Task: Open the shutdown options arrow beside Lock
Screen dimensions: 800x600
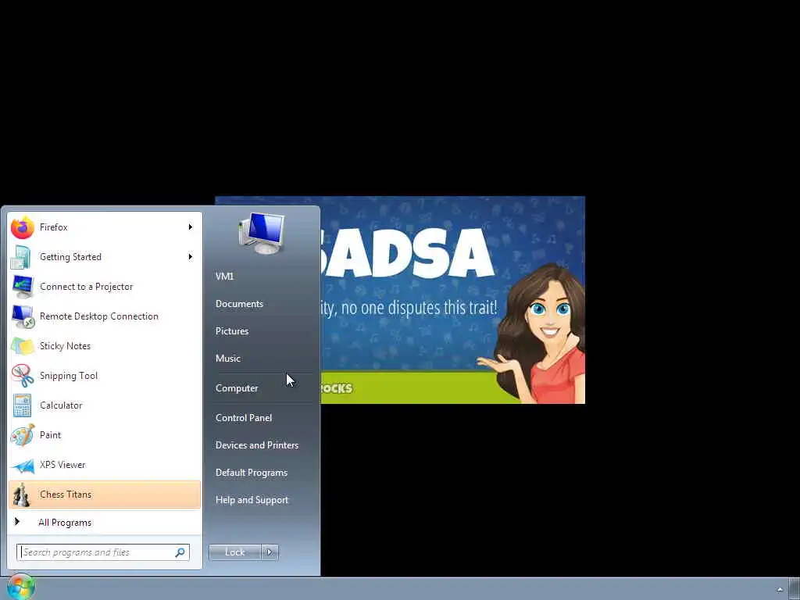Action: pos(270,552)
